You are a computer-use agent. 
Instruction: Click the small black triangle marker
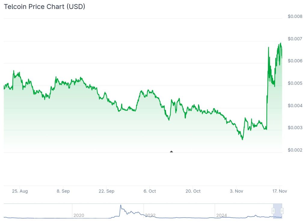pos(171,151)
